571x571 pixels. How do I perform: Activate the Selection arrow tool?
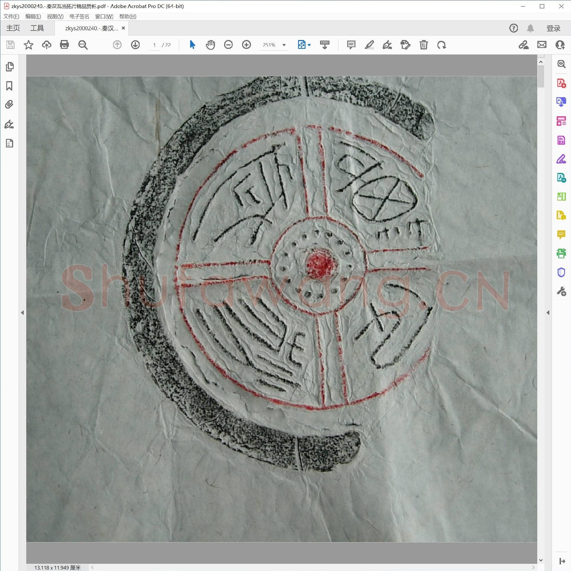click(x=192, y=45)
